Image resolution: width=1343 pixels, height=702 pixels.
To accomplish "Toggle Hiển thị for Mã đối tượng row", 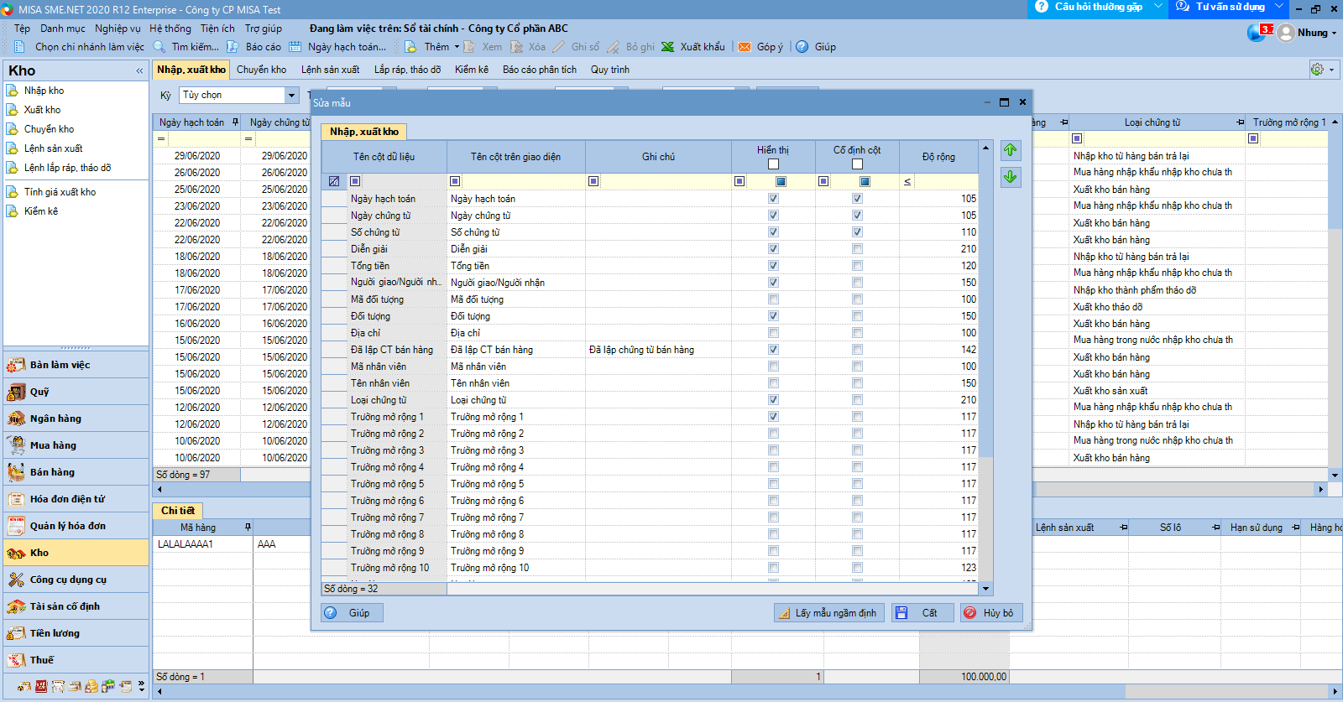I will (773, 299).
